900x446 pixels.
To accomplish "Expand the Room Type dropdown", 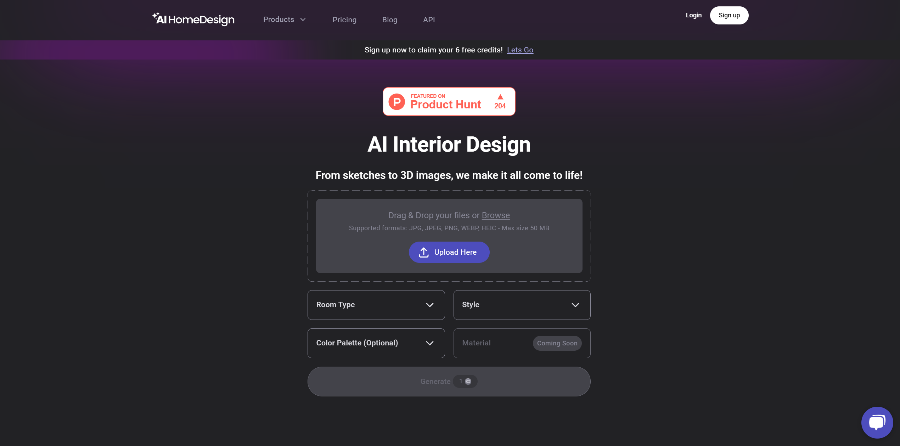I will 376,305.
